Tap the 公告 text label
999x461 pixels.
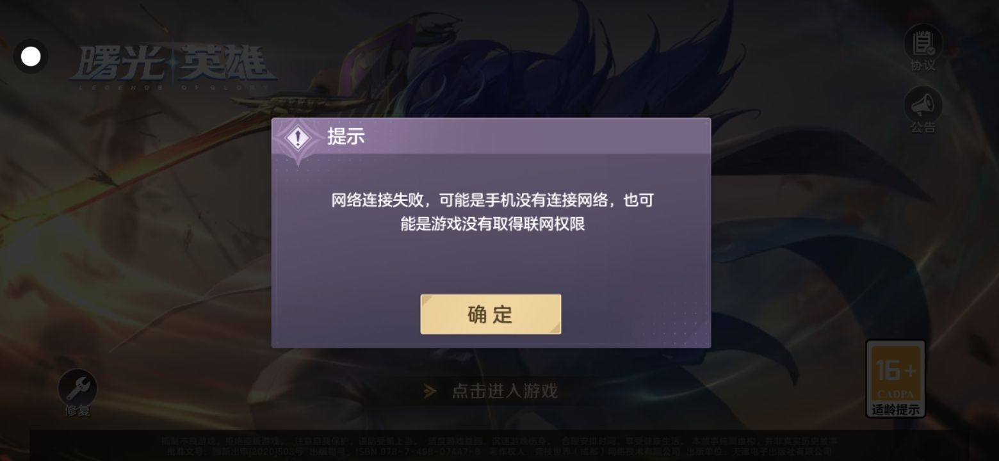923,127
